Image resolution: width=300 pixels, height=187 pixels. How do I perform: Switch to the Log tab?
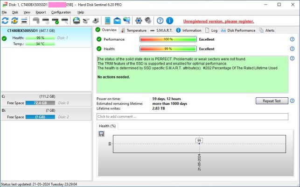tap(211, 30)
